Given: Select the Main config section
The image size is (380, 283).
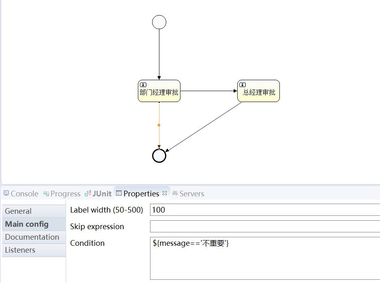Looking at the screenshot, I should click(x=34, y=224).
